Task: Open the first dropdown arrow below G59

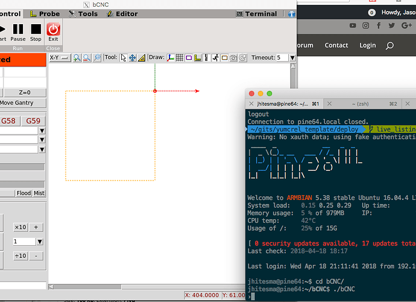Action: point(42,131)
